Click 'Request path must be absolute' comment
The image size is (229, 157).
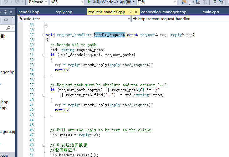109,85
